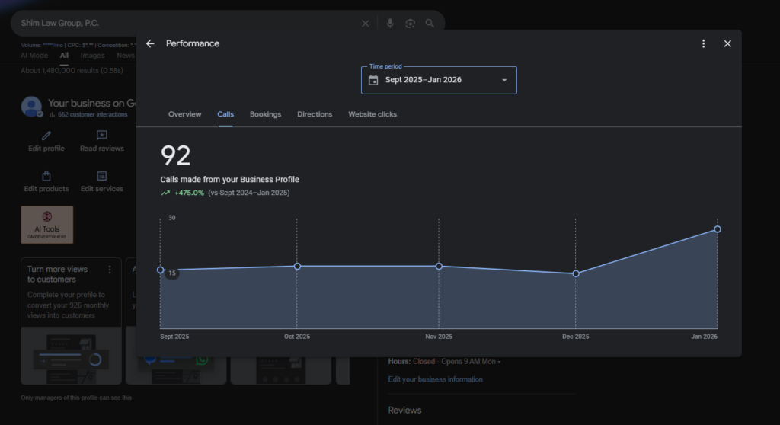Open Read reviews icon
780x425 pixels.
(102, 136)
